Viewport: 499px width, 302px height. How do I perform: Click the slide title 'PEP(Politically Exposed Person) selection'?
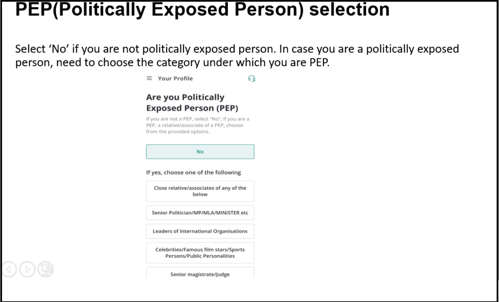tap(202, 9)
